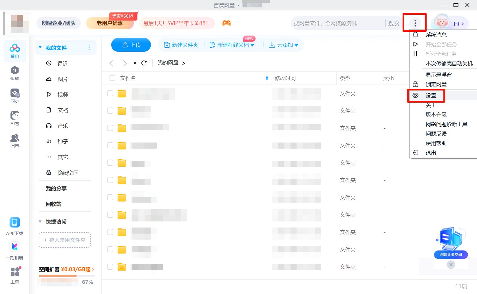The image size is (477, 294).
Task: Click the 创建企业/团队 button
Action: coord(59,23)
